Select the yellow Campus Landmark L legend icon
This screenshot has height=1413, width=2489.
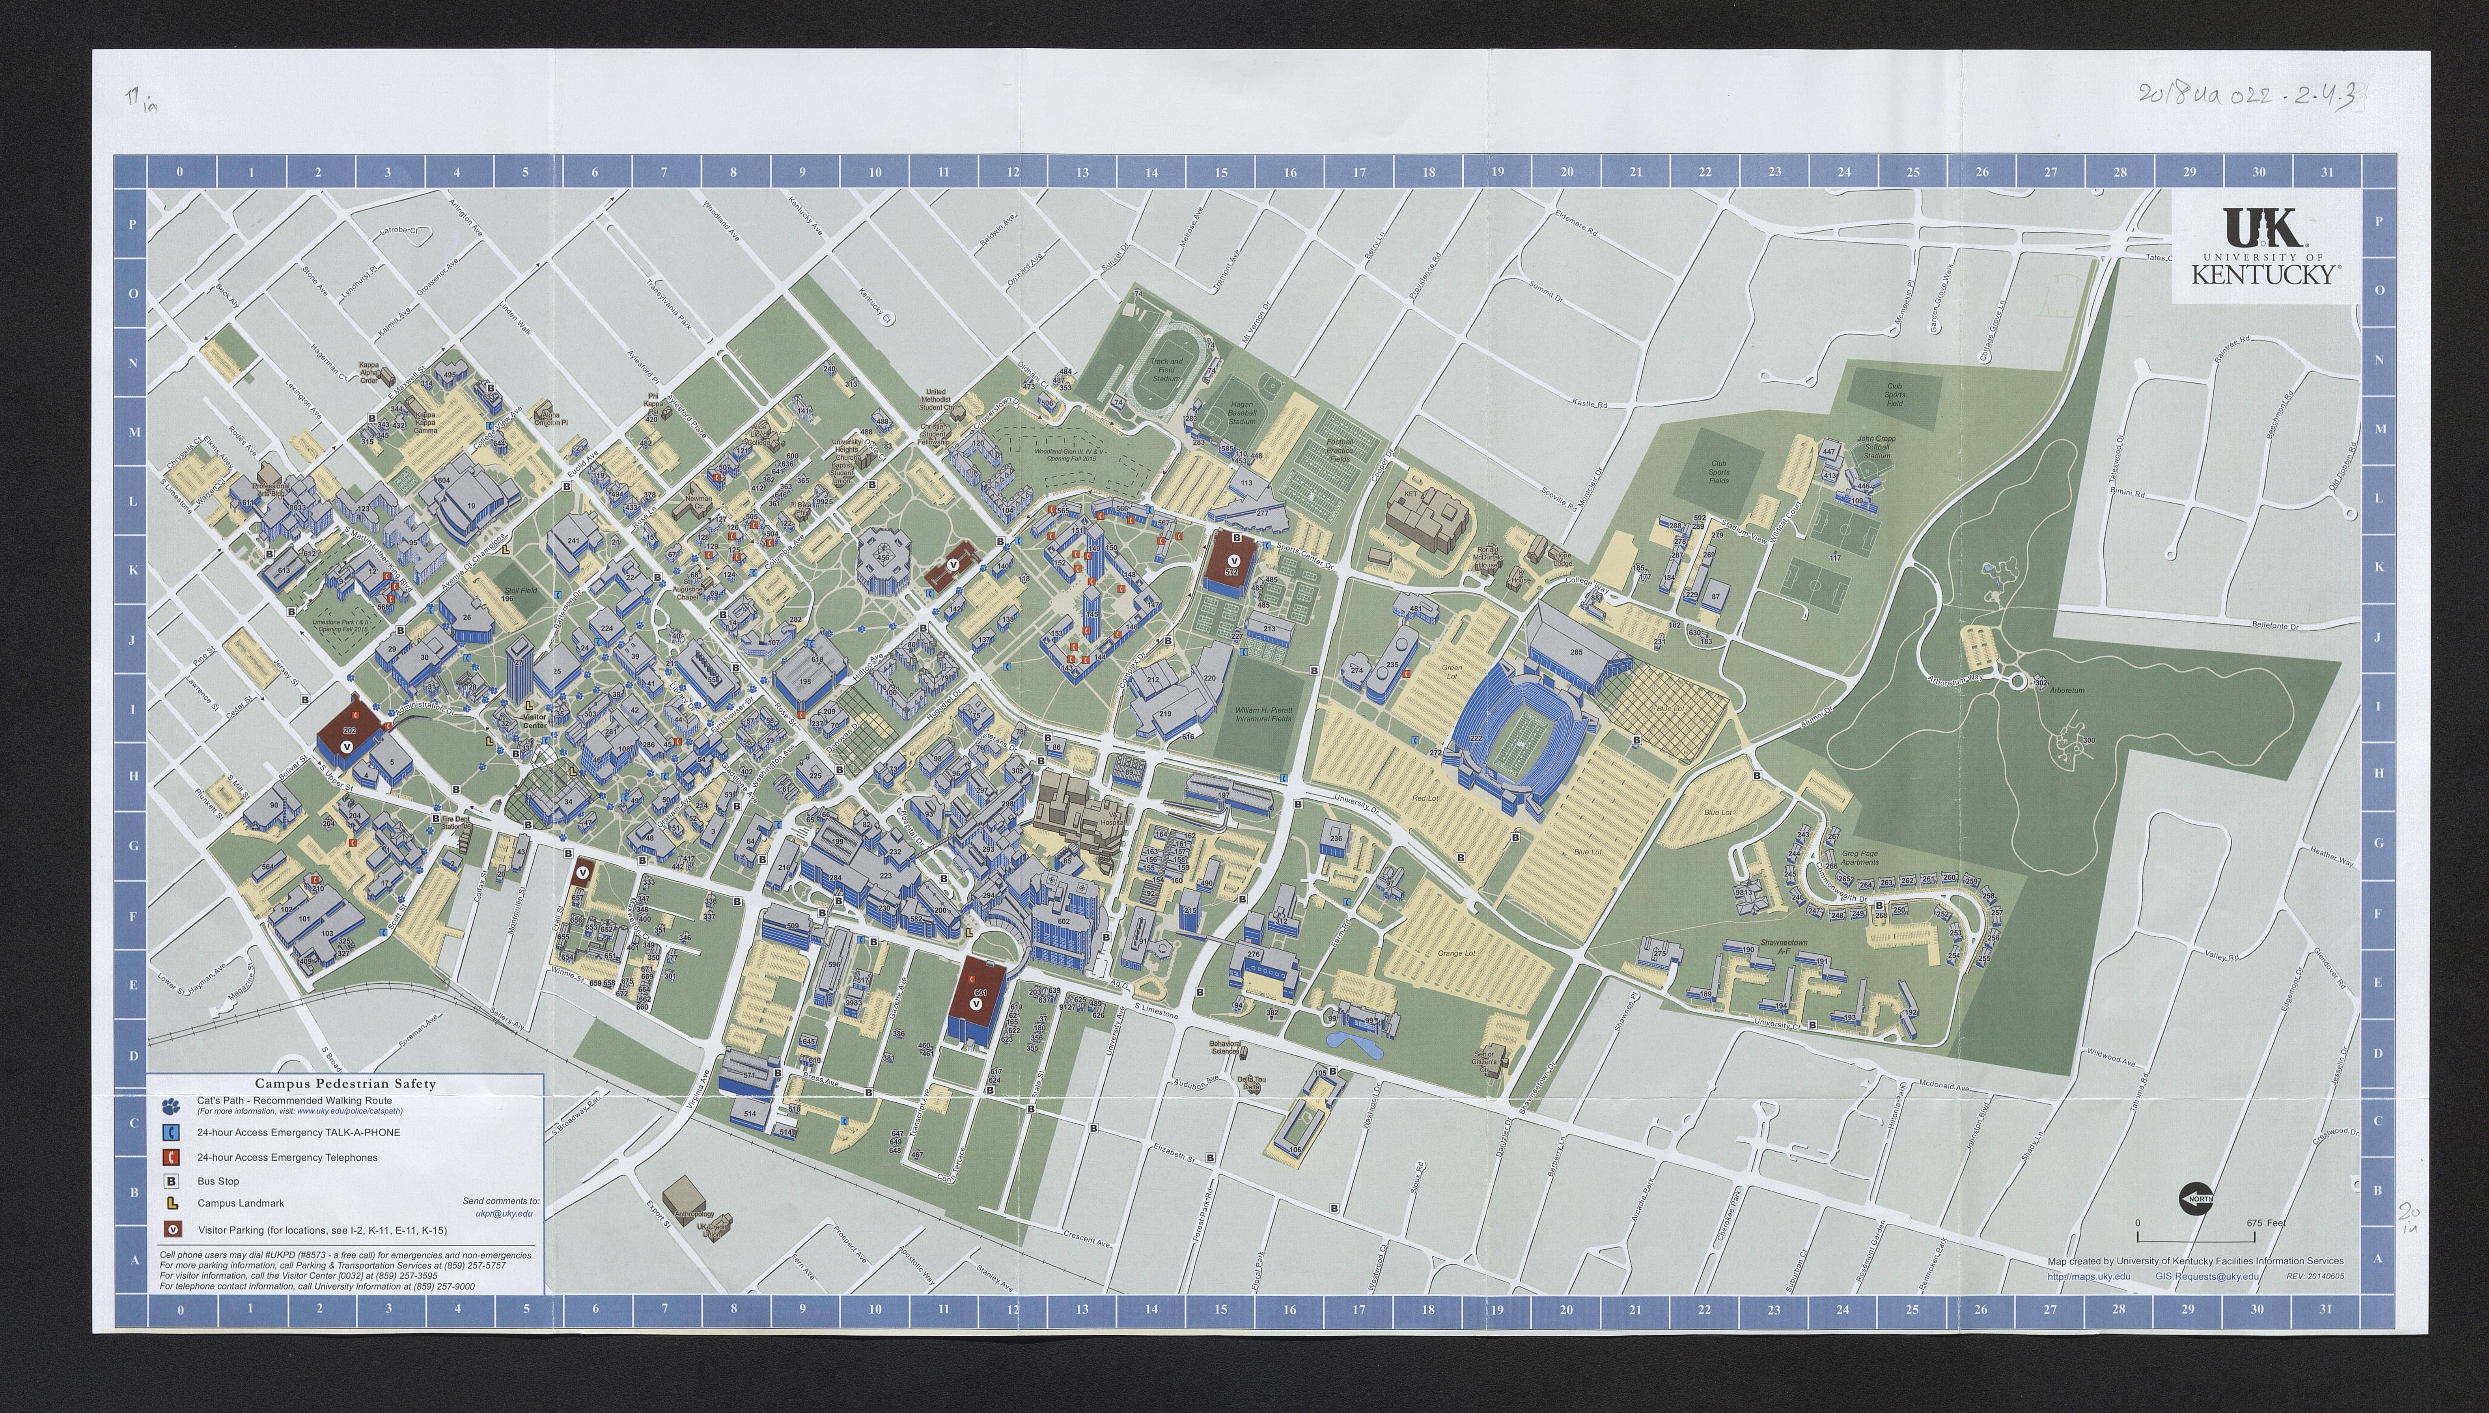(172, 1203)
